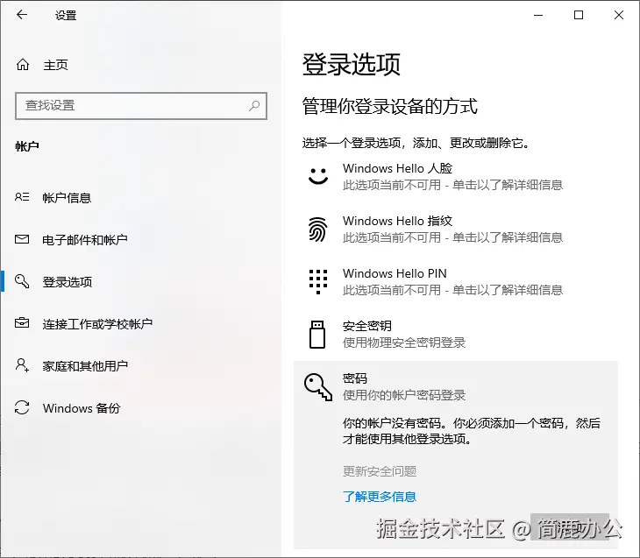Open the home icon beside 主页
Image resolution: width=640 pixels, height=558 pixels.
pyautogui.click(x=23, y=65)
